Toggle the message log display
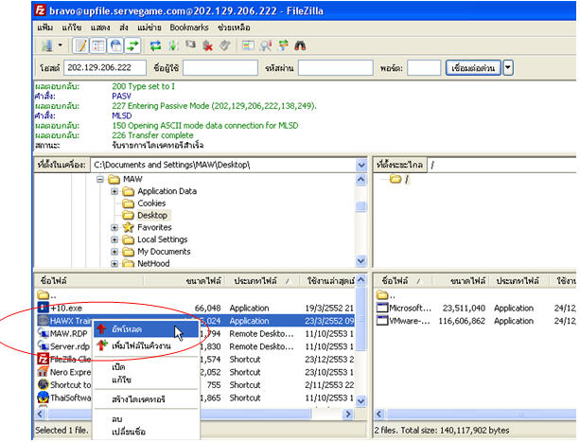580x442 pixels. click(x=80, y=45)
